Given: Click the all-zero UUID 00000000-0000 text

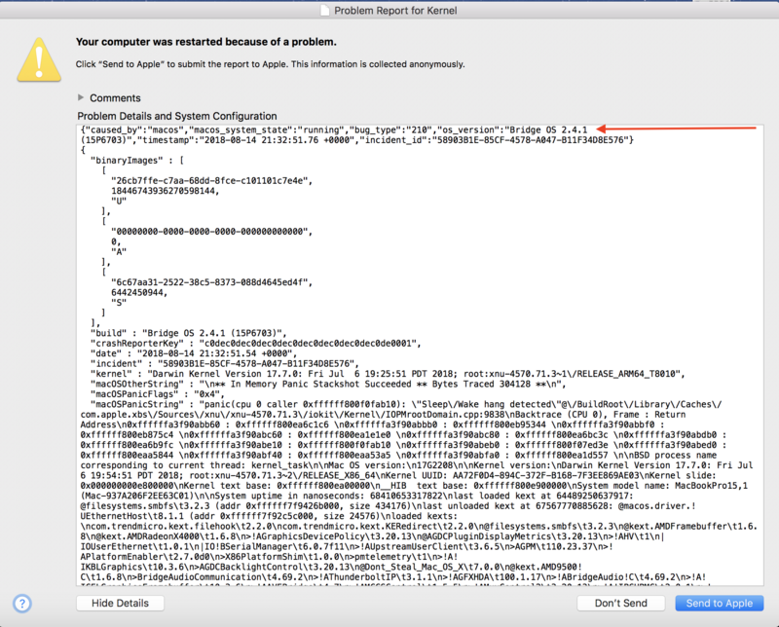Looking at the screenshot, I should click(x=211, y=232).
